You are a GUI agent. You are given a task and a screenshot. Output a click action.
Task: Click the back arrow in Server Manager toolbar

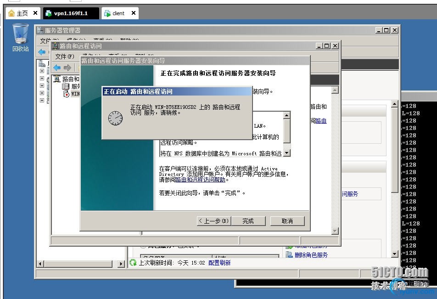coord(42,52)
